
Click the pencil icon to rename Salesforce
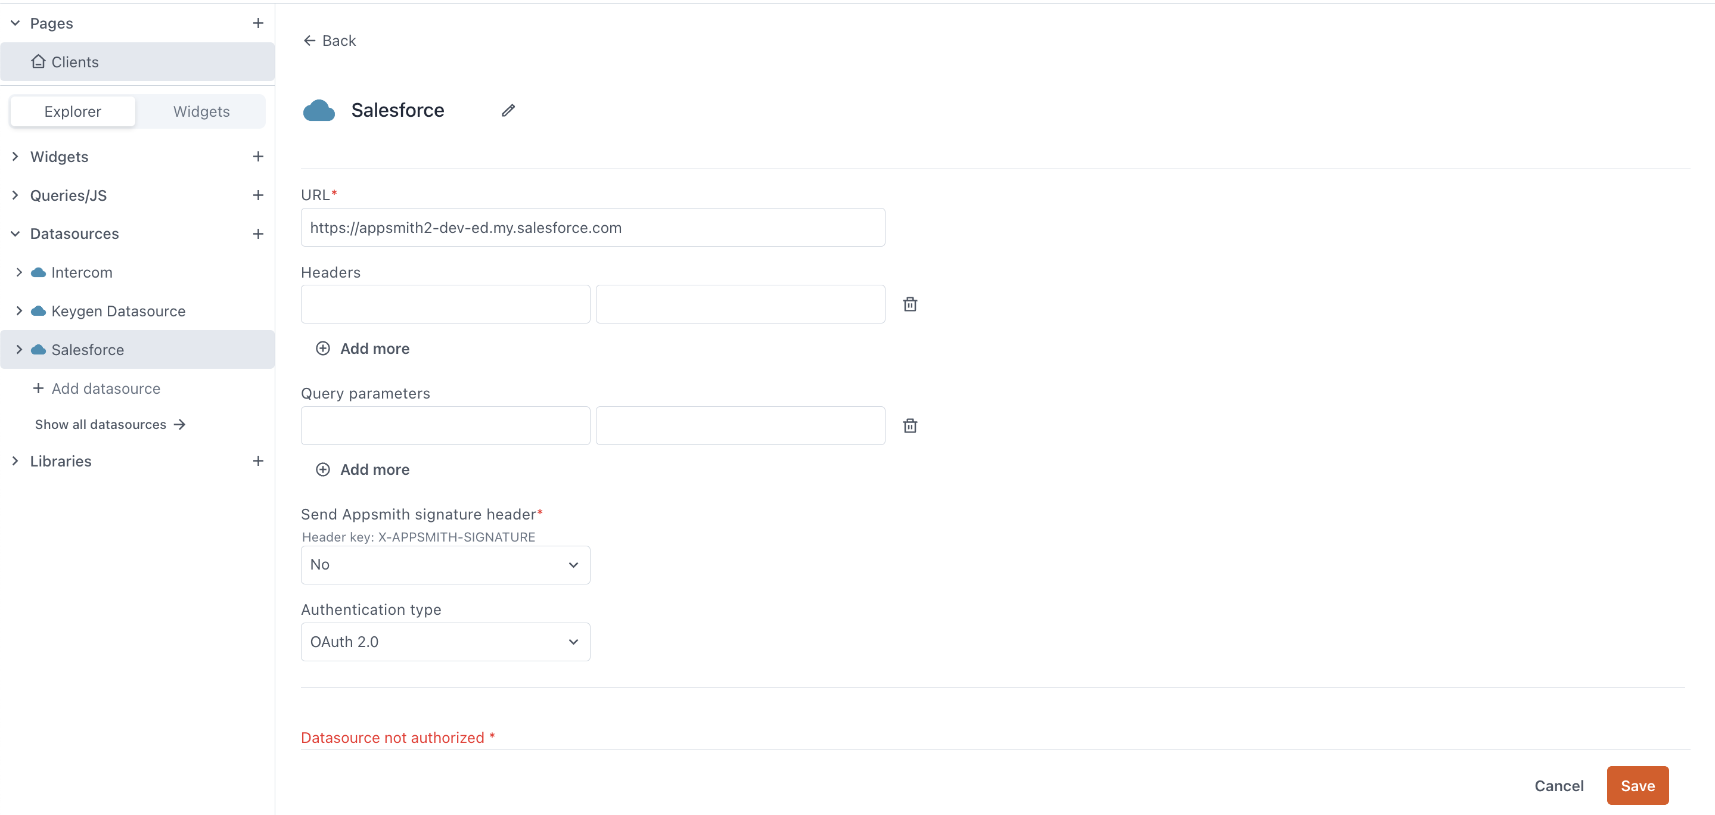[x=508, y=111]
